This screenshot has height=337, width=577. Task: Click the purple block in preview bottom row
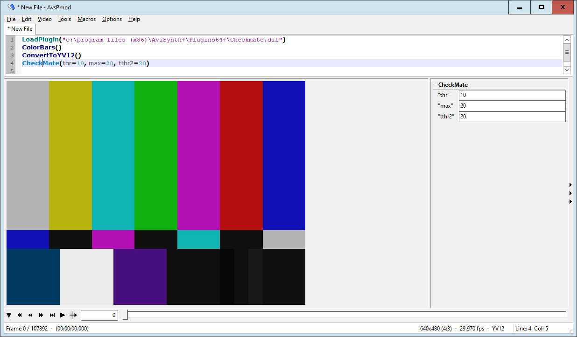pyautogui.click(x=140, y=277)
